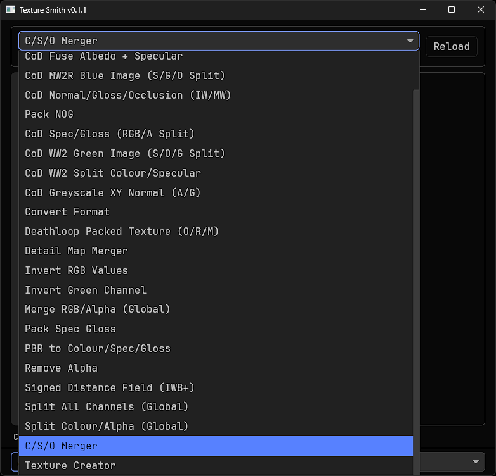
Task: Choose CoD Greyscale XY Normal (A/G)
Action: pos(216,192)
